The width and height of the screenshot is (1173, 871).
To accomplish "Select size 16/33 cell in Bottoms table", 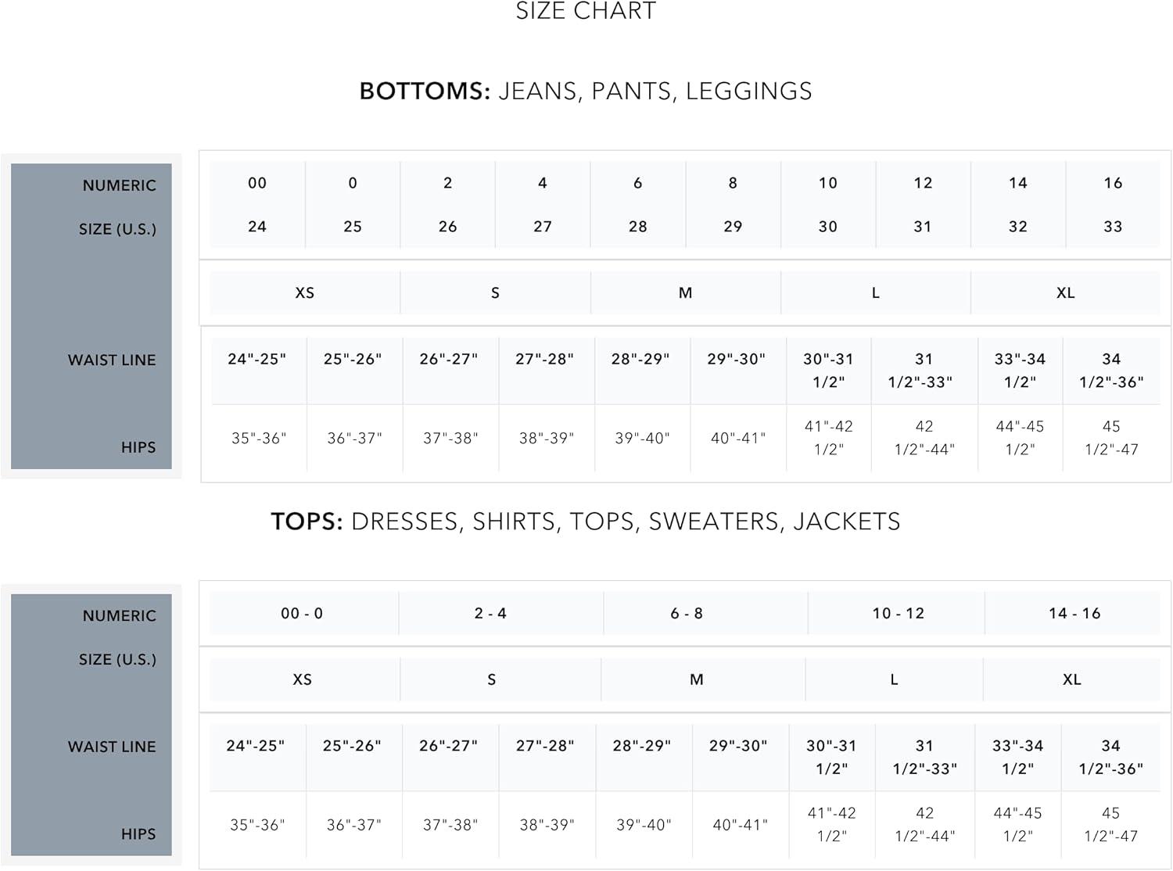I will 1113,205.
